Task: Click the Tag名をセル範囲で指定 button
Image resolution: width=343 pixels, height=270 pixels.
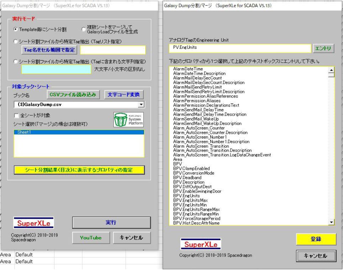Action: tap(49, 50)
